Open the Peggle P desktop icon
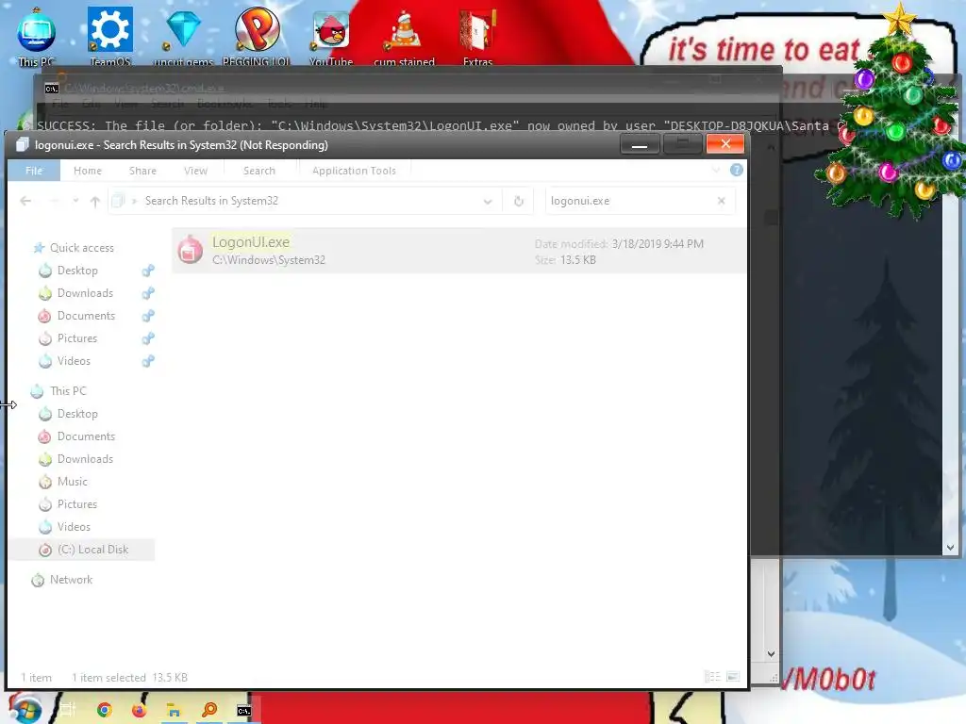This screenshot has height=724, width=966. (257, 36)
